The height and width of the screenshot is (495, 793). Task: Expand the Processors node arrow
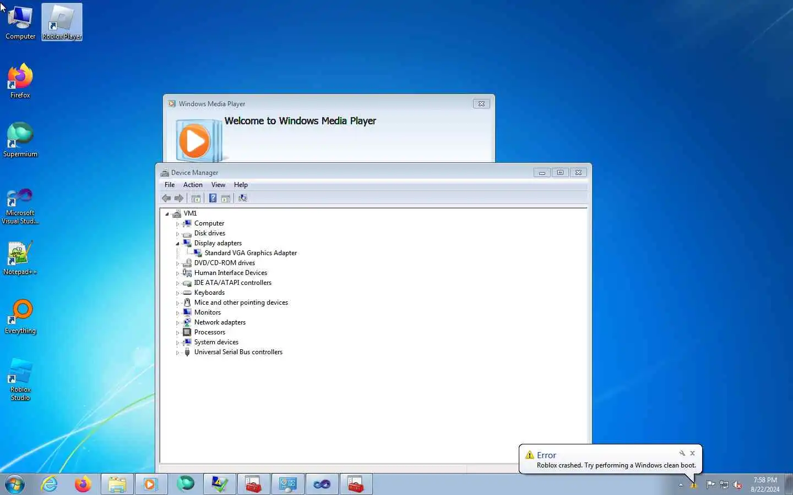pyautogui.click(x=177, y=333)
